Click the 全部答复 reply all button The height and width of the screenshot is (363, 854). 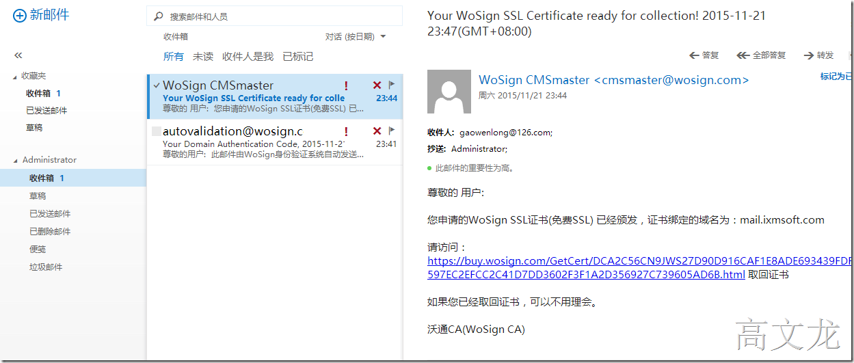pyautogui.click(x=769, y=55)
